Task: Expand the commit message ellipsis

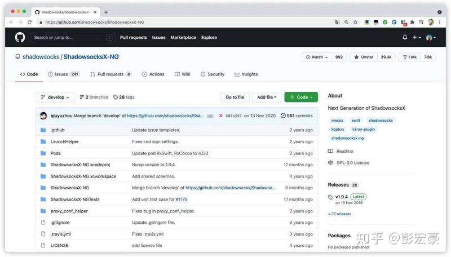Action: (x=210, y=116)
